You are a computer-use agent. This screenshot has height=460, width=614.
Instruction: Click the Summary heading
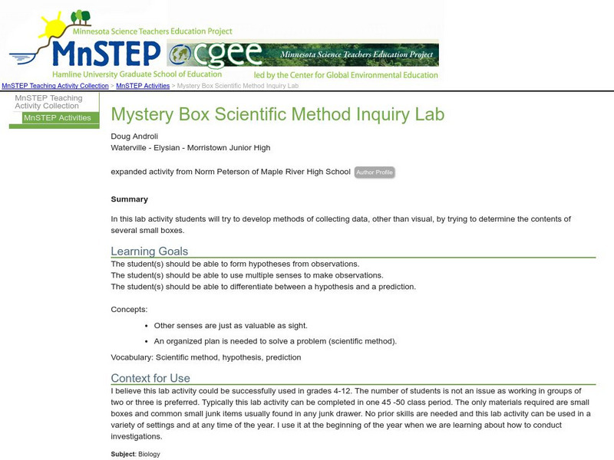tap(130, 199)
